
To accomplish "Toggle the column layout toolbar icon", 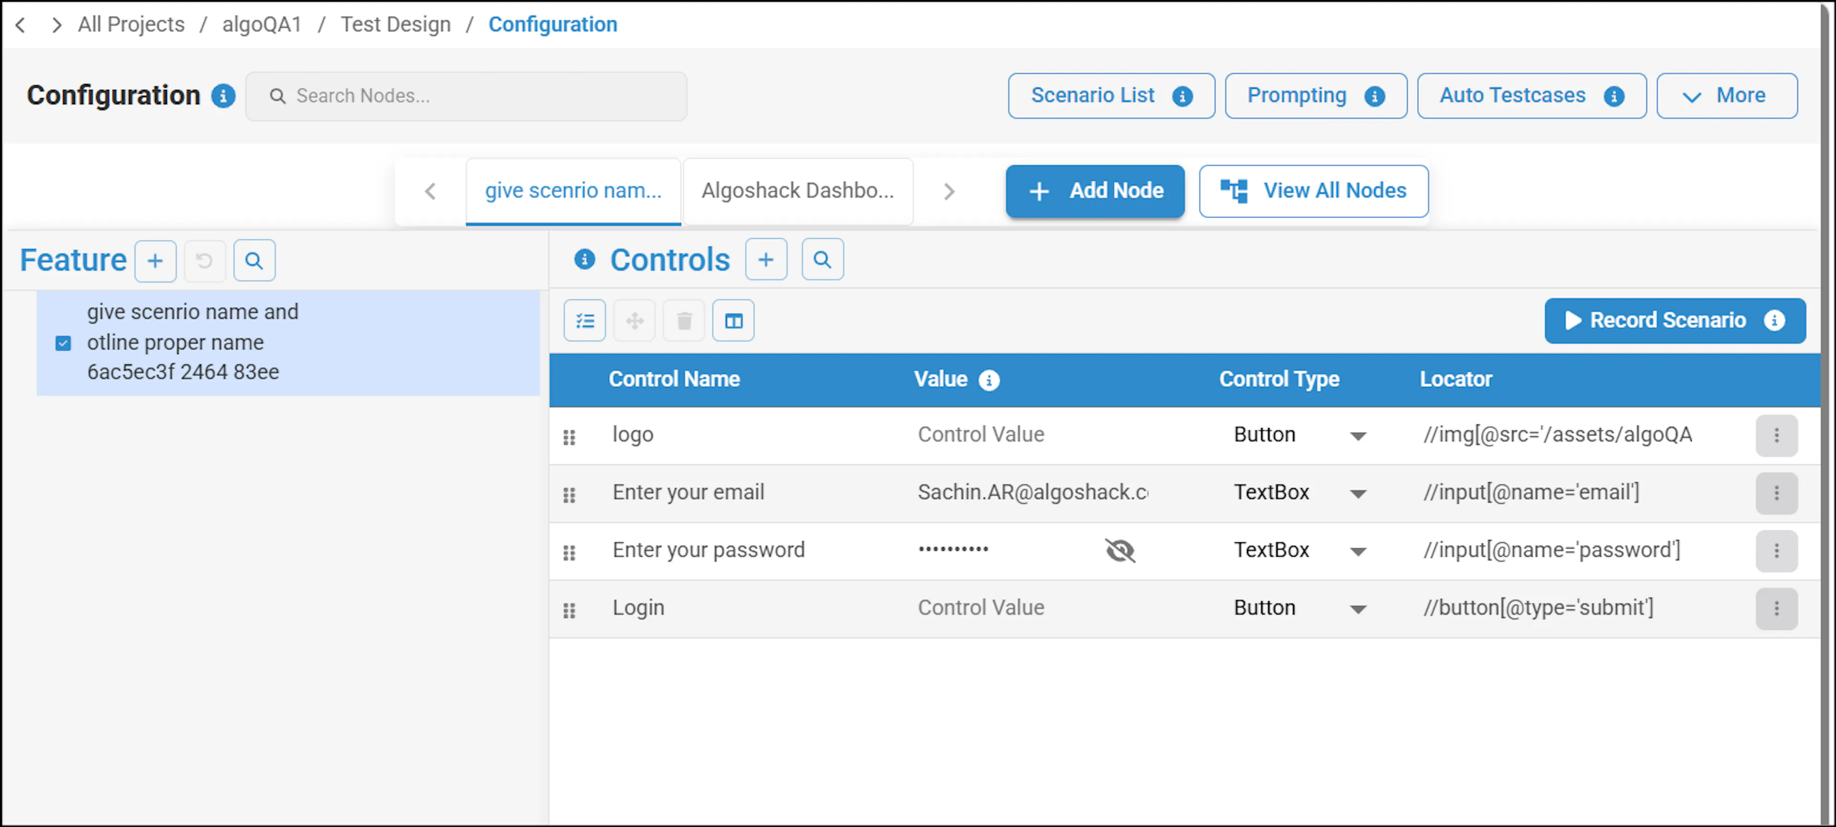I will point(733,321).
